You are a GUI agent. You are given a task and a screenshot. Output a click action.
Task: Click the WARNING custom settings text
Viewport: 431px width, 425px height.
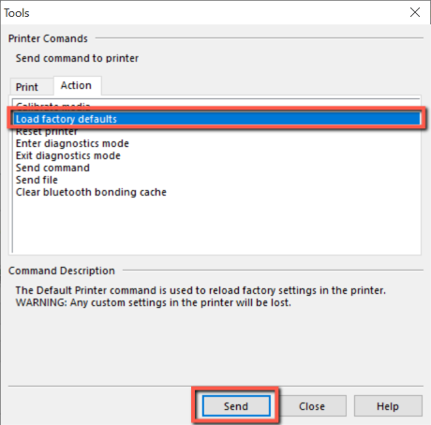coord(154,302)
